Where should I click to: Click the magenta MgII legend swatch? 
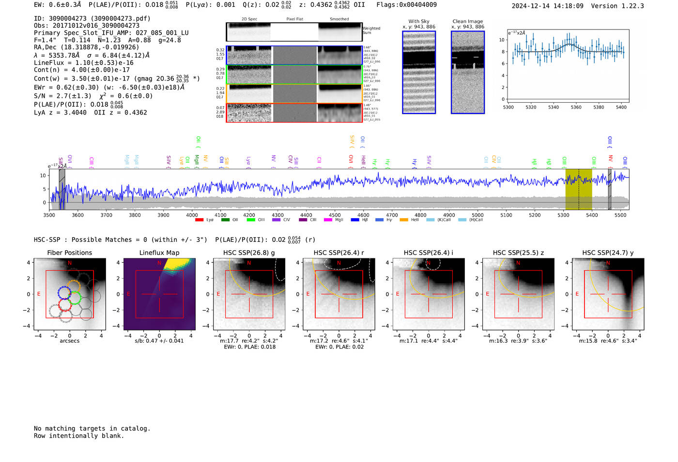[x=328, y=220]
